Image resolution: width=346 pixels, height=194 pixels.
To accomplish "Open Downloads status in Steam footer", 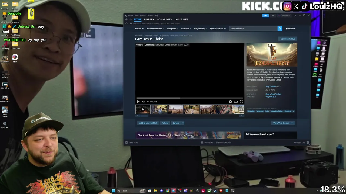I will pyautogui.click(x=216, y=143).
